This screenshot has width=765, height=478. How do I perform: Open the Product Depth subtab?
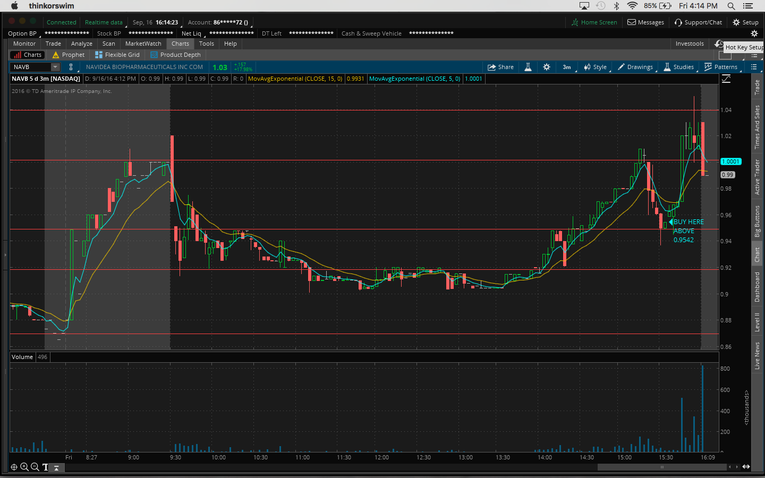pos(176,55)
